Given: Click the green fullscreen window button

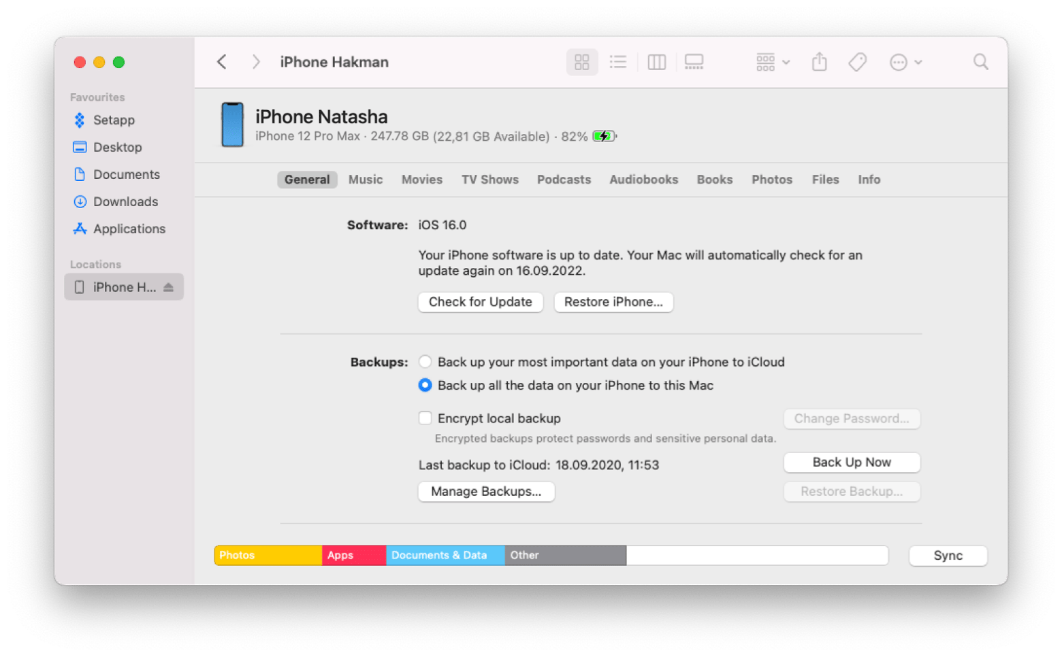Looking at the screenshot, I should click(x=118, y=62).
